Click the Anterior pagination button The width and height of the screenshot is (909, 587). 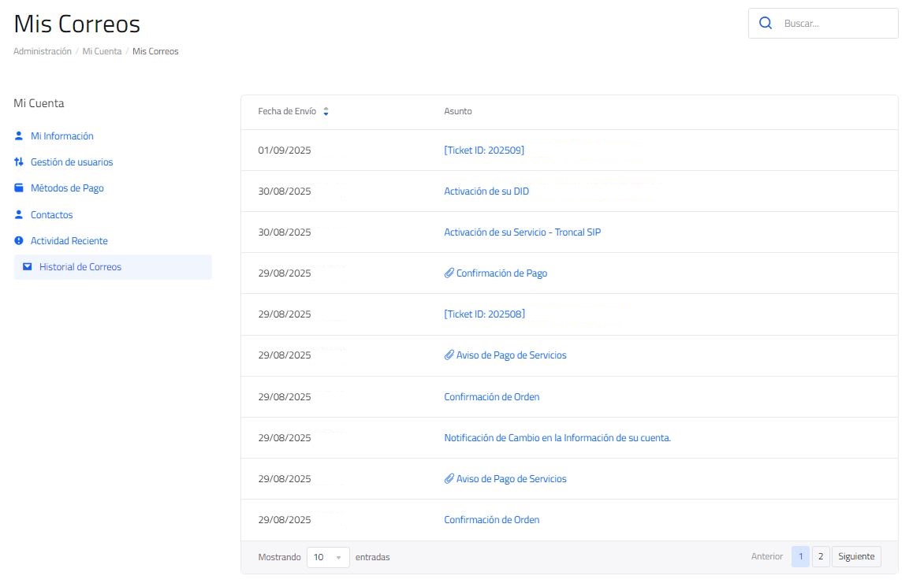(767, 556)
